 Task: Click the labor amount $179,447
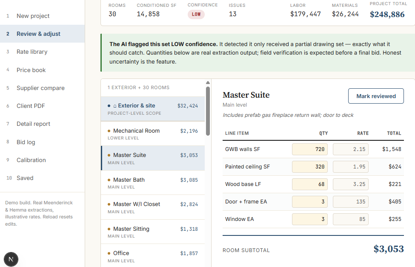point(306,14)
